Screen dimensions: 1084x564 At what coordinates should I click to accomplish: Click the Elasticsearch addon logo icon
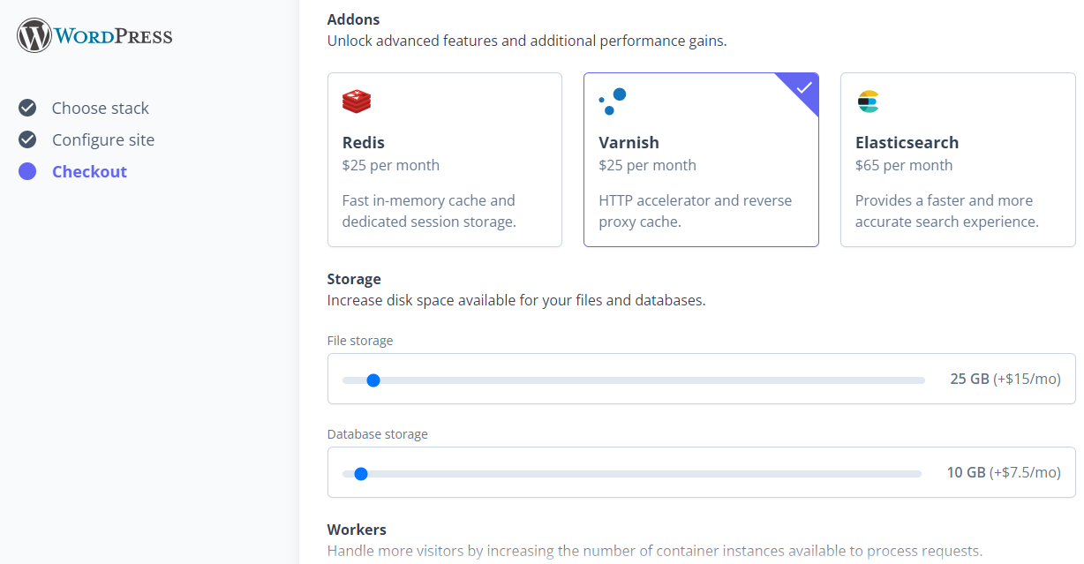[x=869, y=102]
